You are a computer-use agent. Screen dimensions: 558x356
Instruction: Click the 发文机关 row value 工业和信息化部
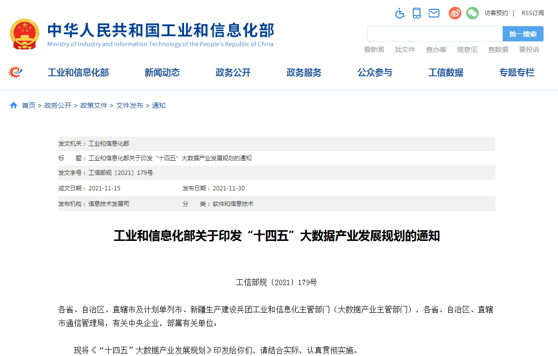coord(109,143)
